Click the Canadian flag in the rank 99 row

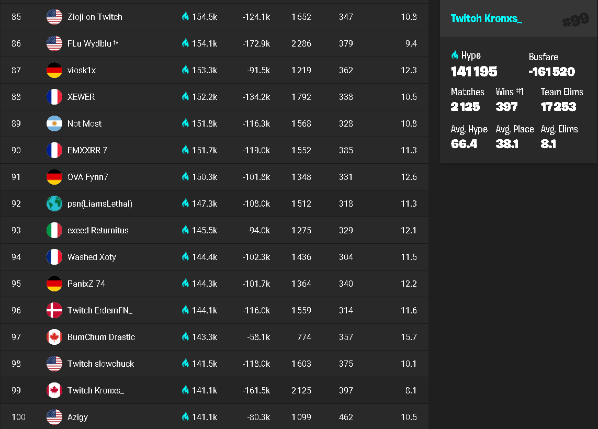54,390
